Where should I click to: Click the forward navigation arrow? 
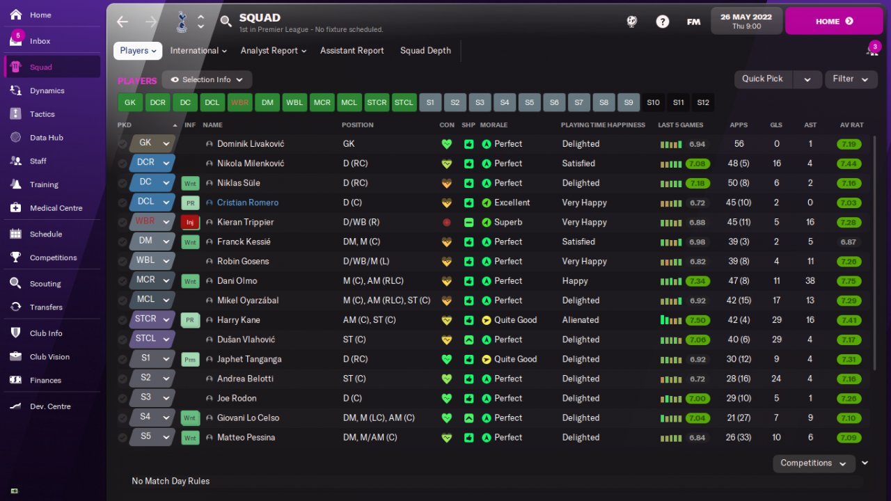(x=151, y=22)
